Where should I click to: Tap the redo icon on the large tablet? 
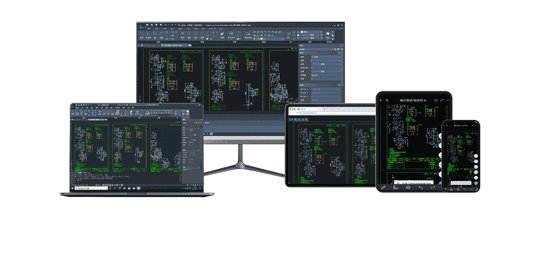point(433,187)
